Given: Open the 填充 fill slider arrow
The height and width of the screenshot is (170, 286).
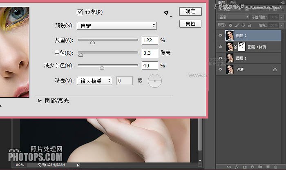Looking at the screenshot, I should (x=282, y=25).
